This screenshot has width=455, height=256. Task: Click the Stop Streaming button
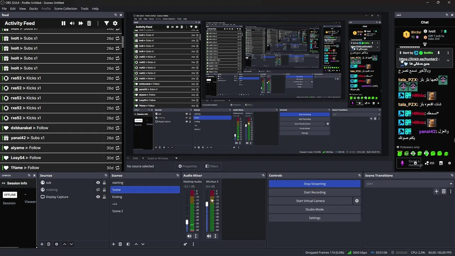pos(315,184)
